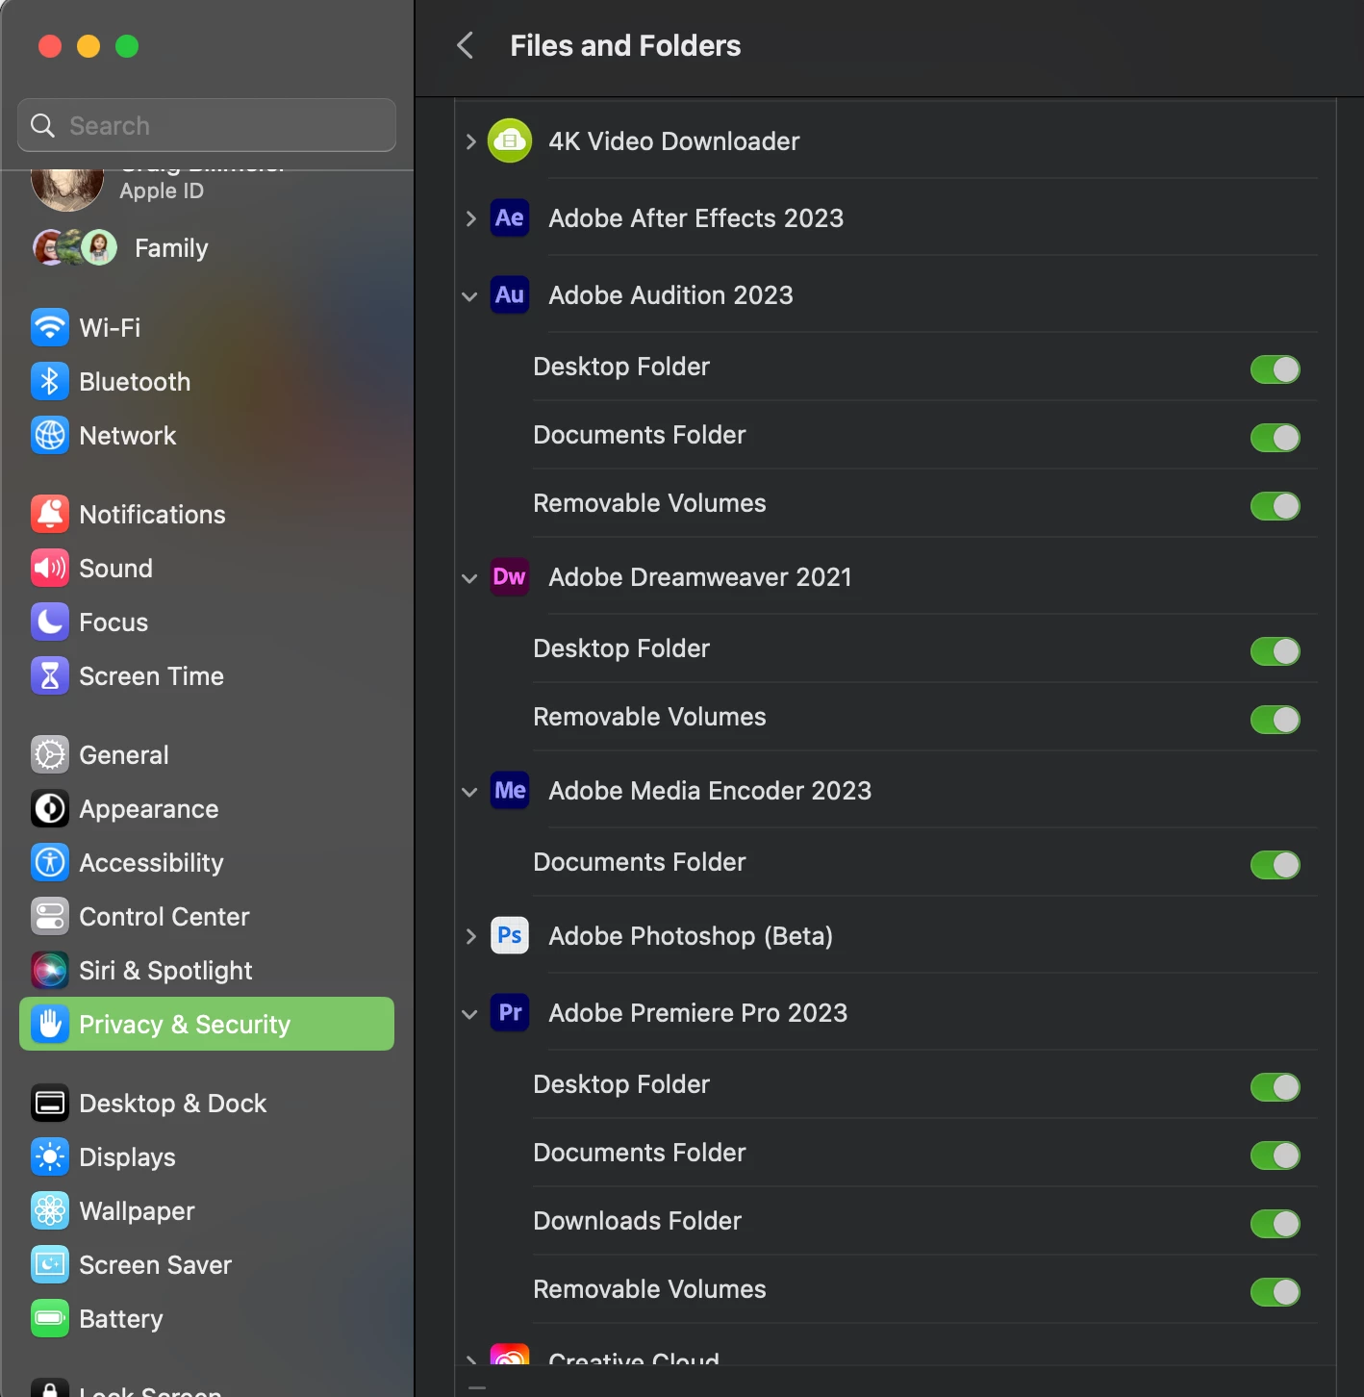This screenshot has height=1397, width=1364.
Task: Click the Adobe After Effects Ae icon
Action: [x=510, y=218]
